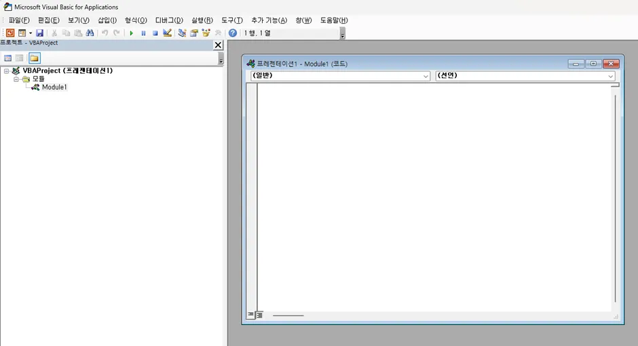The height and width of the screenshot is (346, 638).
Task: Click the code window vertical scrollbar
Action: click(615, 199)
